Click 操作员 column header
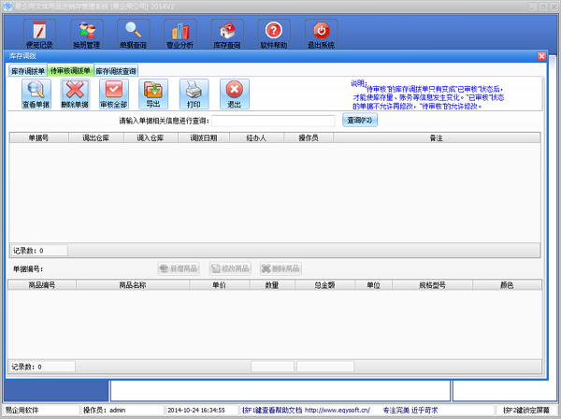 tap(309, 137)
